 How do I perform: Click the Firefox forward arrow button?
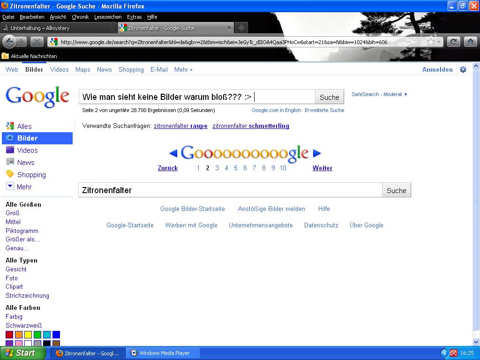pyautogui.click(x=21, y=42)
